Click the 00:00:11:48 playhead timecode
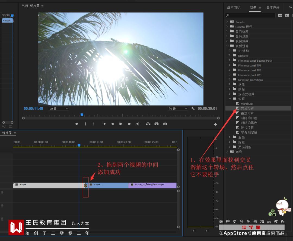 [x=33, y=108]
